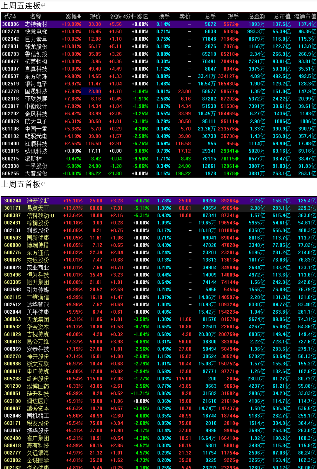
Task: Select the 利欧股份 row
Action: [x=158, y=230]
